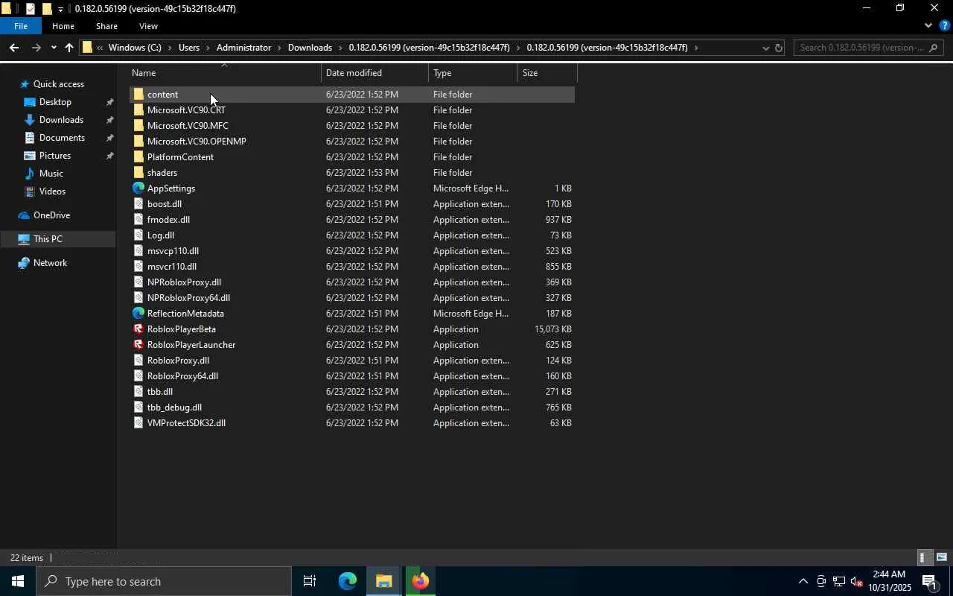Open the notification center icon

click(929, 581)
